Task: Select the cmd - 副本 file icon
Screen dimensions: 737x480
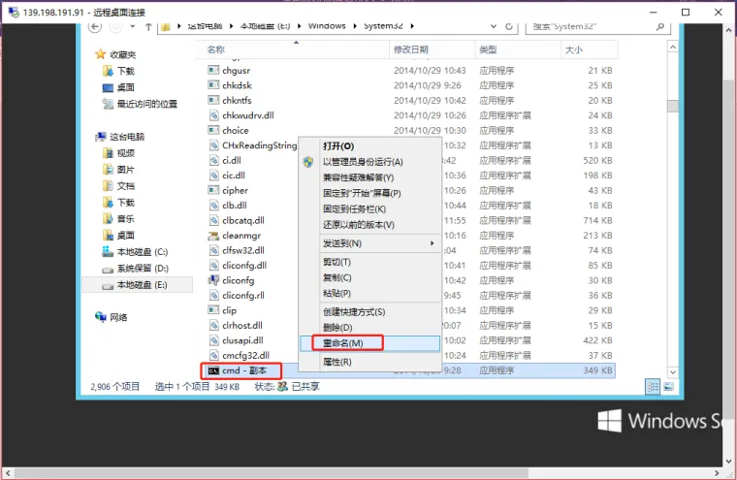Action: 213,370
